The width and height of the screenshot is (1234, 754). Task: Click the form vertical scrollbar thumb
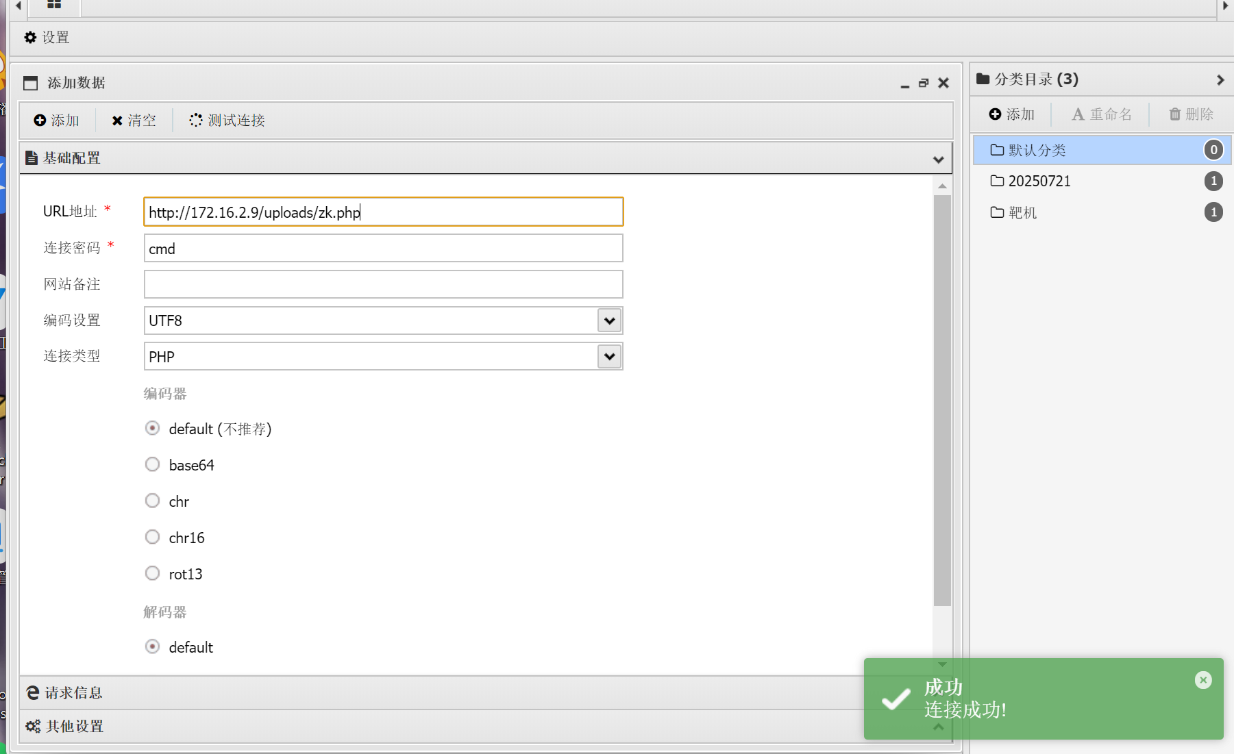[942, 401]
